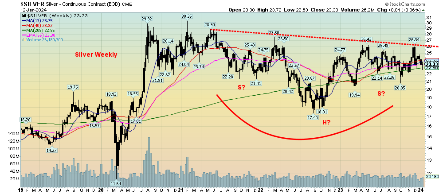Click the 30.35 peak price label

(x=186, y=16)
